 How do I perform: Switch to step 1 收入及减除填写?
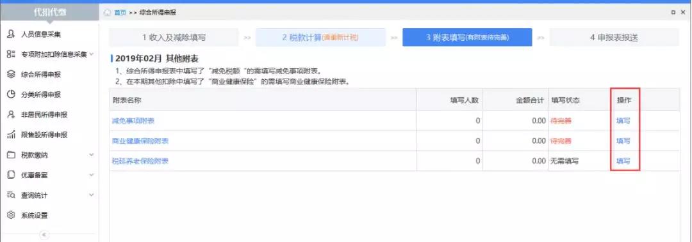pyautogui.click(x=174, y=38)
